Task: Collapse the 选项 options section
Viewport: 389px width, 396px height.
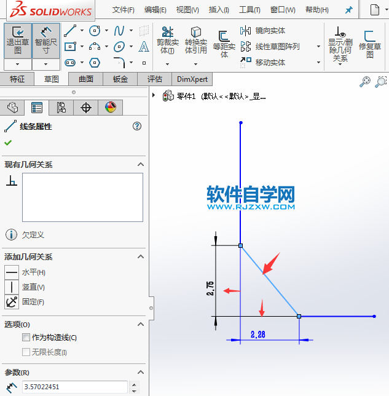Action: (141, 323)
